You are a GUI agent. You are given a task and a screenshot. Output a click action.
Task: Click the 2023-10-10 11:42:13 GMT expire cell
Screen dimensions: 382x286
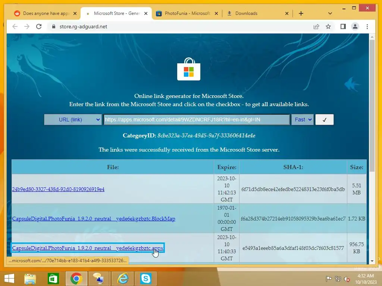click(x=226, y=189)
